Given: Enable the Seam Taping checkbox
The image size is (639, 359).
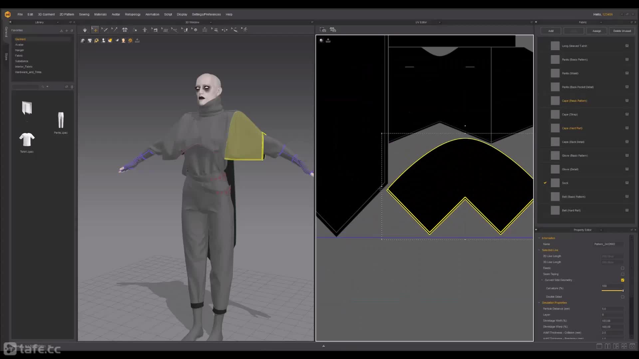Looking at the screenshot, I should [622, 274].
